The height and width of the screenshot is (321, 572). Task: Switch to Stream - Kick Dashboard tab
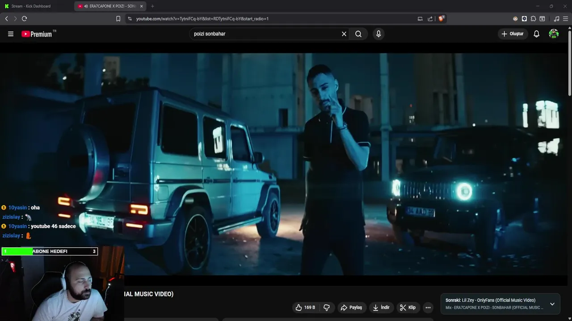click(x=37, y=6)
